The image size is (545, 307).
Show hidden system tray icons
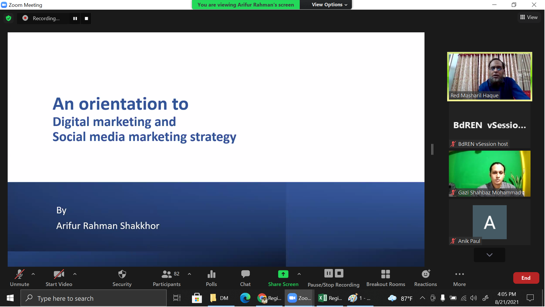(x=423, y=298)
